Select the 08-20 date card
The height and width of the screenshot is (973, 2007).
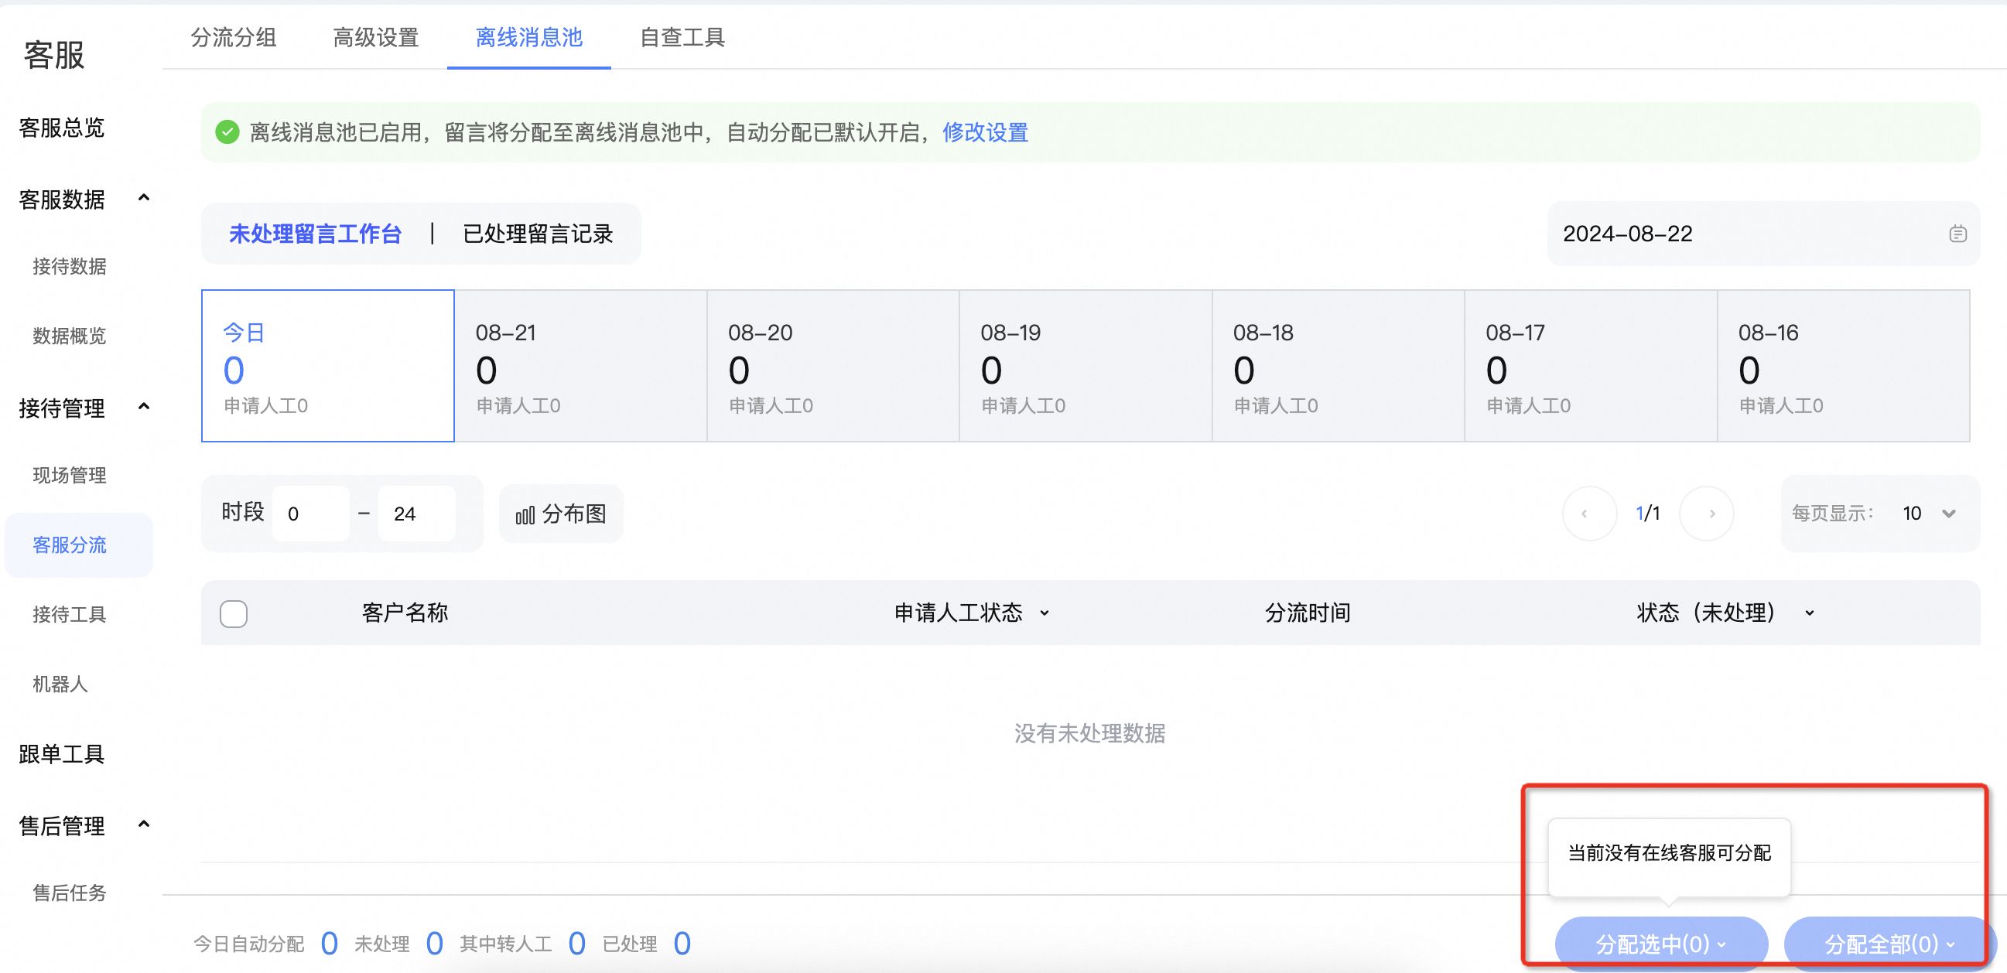click(x=833, y=366)
